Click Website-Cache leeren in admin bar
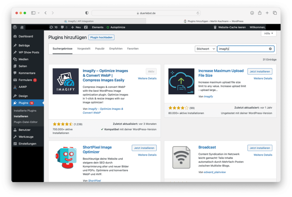The image size is (292, 197). (230, 27)
